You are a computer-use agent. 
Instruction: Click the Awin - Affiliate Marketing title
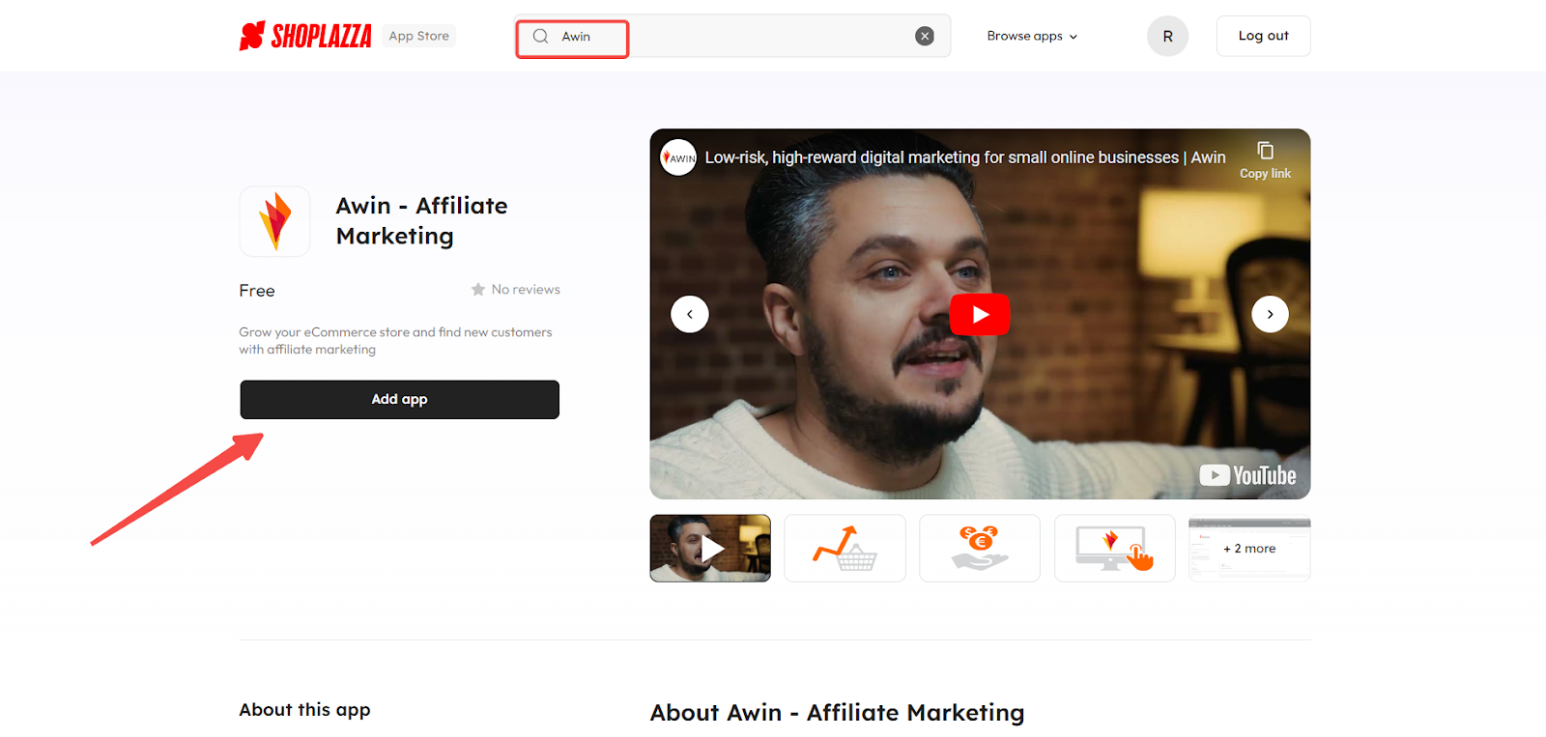[421, 220]
